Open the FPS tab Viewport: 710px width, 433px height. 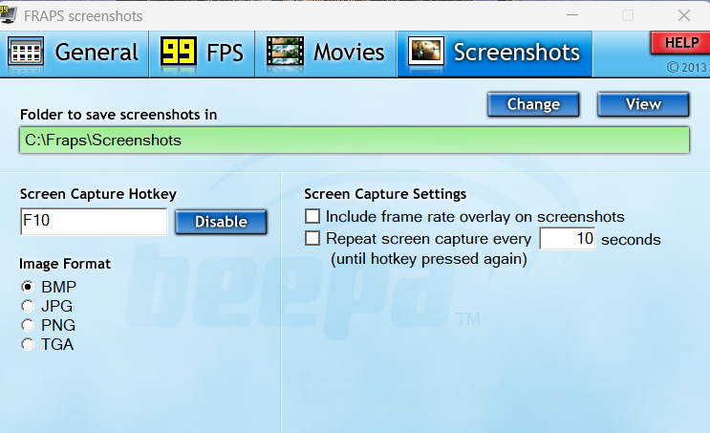click(202, 54)
